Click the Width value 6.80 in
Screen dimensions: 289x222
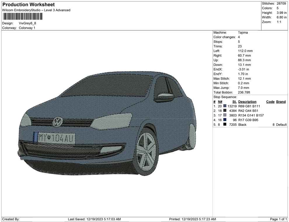pyautogui.click(x=282, y=17)
